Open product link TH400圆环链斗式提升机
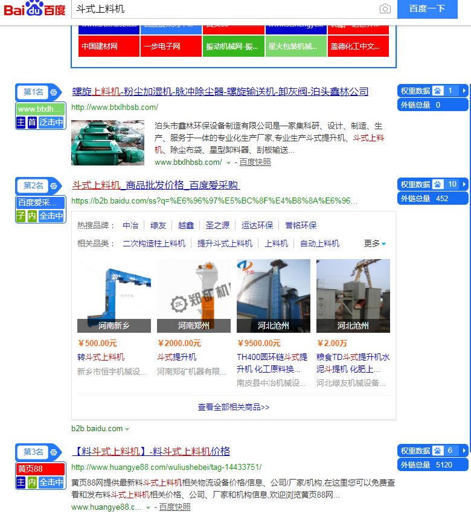The height and width of the screenshot is (520, 471). [x=272, y=363]
